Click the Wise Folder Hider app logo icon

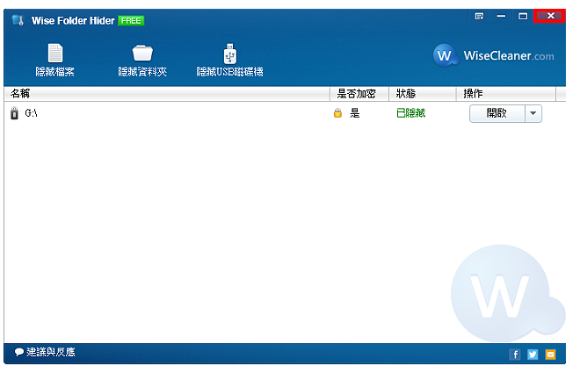coord(18,20)
